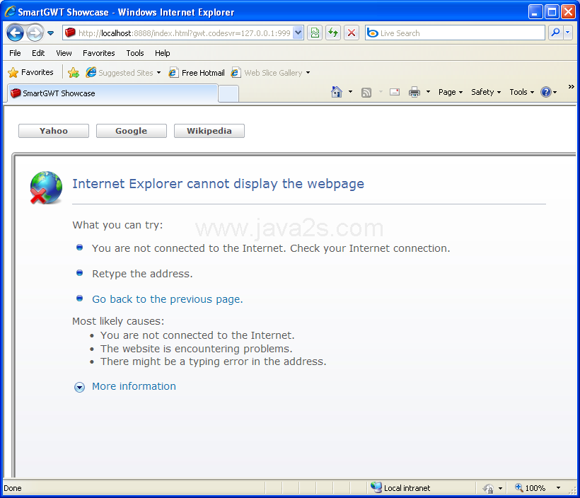Open the Web Slice Gallery link
Screen dimensions: 580x498
click(270, 73)
